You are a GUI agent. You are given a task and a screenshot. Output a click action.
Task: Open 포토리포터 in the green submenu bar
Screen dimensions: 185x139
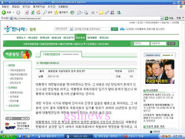tap(103, 44)
